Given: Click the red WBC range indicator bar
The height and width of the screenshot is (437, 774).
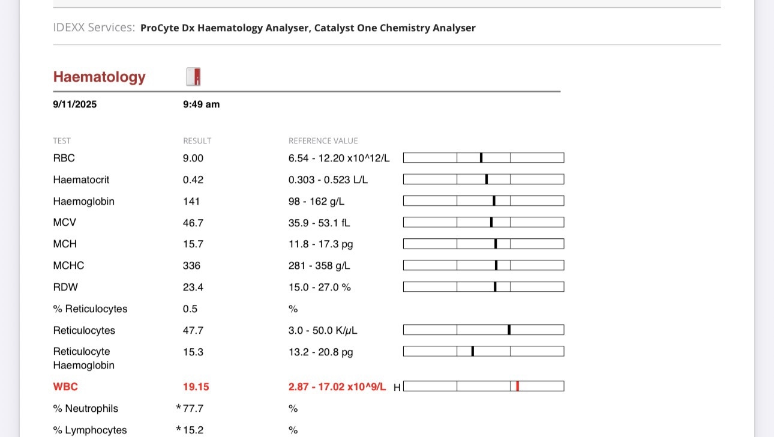Looking at the screenshot, I should (483, 387).
